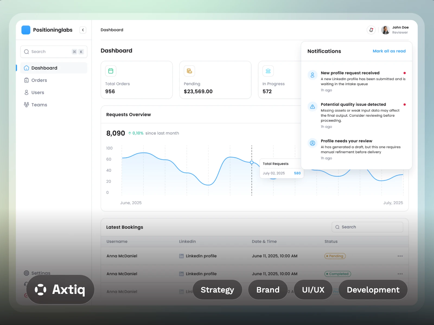Click the Total Requests tooltip value 580
Viewport: 434px width, 325px height.
click(x=297, y=173)
